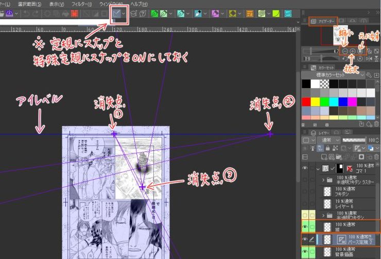
Task: Open the question mark support icon
Action: click(x=143, y=13)
